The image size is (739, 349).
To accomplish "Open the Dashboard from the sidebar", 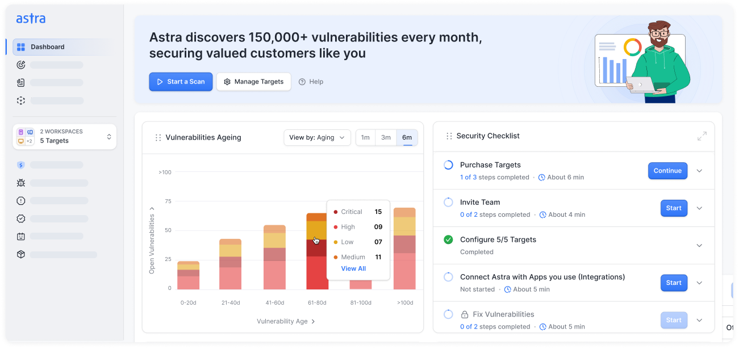I will point(48,47).
